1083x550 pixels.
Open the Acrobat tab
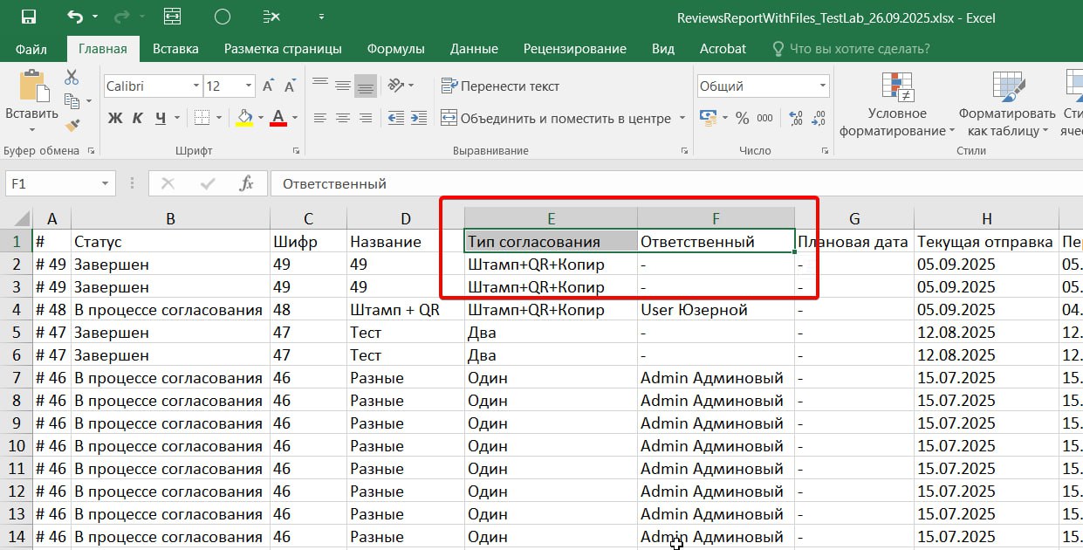click(x=723, y=49)
